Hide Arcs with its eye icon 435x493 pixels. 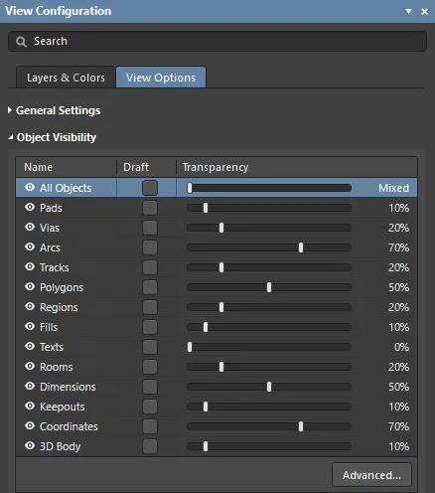(30, 247)
